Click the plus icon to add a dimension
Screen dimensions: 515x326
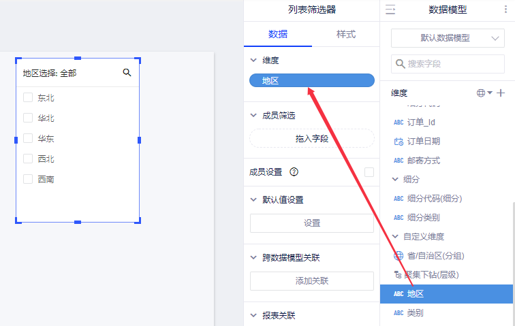[501, 93]
